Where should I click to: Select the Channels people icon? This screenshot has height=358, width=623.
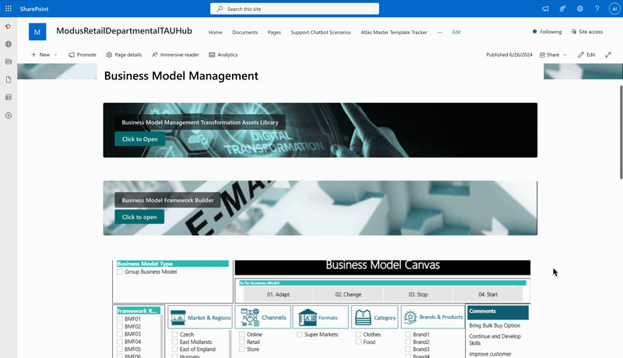point(250,317)
